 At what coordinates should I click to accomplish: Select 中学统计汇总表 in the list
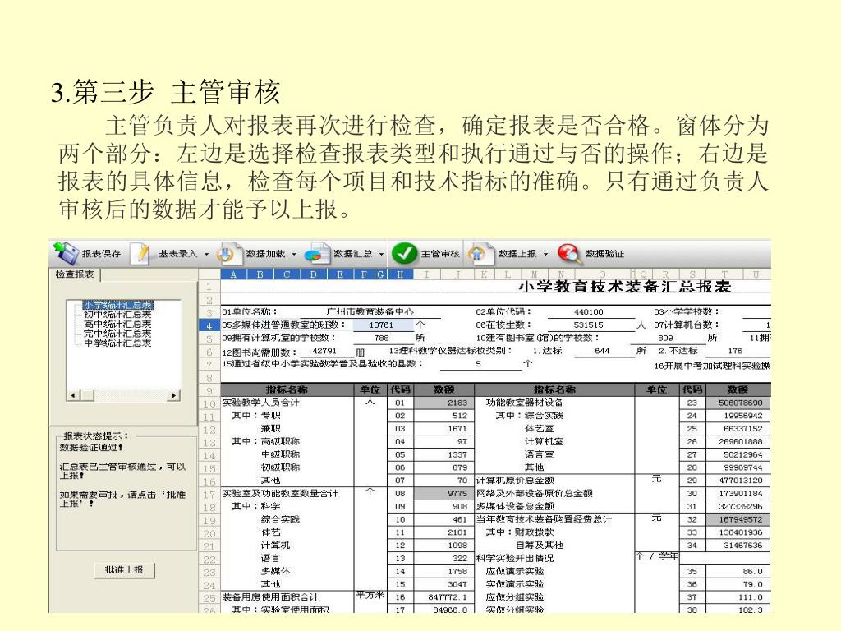click(x=117, y=343)
